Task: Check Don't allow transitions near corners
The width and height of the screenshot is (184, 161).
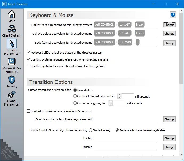Action: coord(28,111)
